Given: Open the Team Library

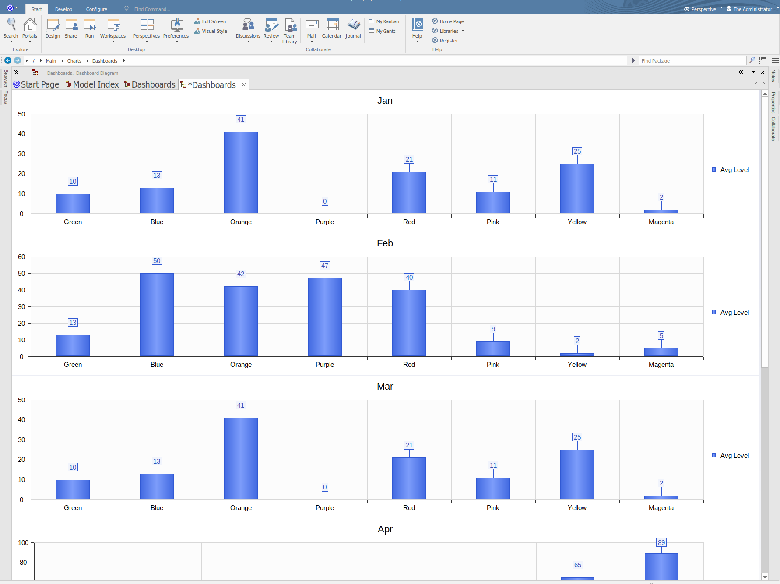Looking at the screenshot, I should tap(290, 31).
